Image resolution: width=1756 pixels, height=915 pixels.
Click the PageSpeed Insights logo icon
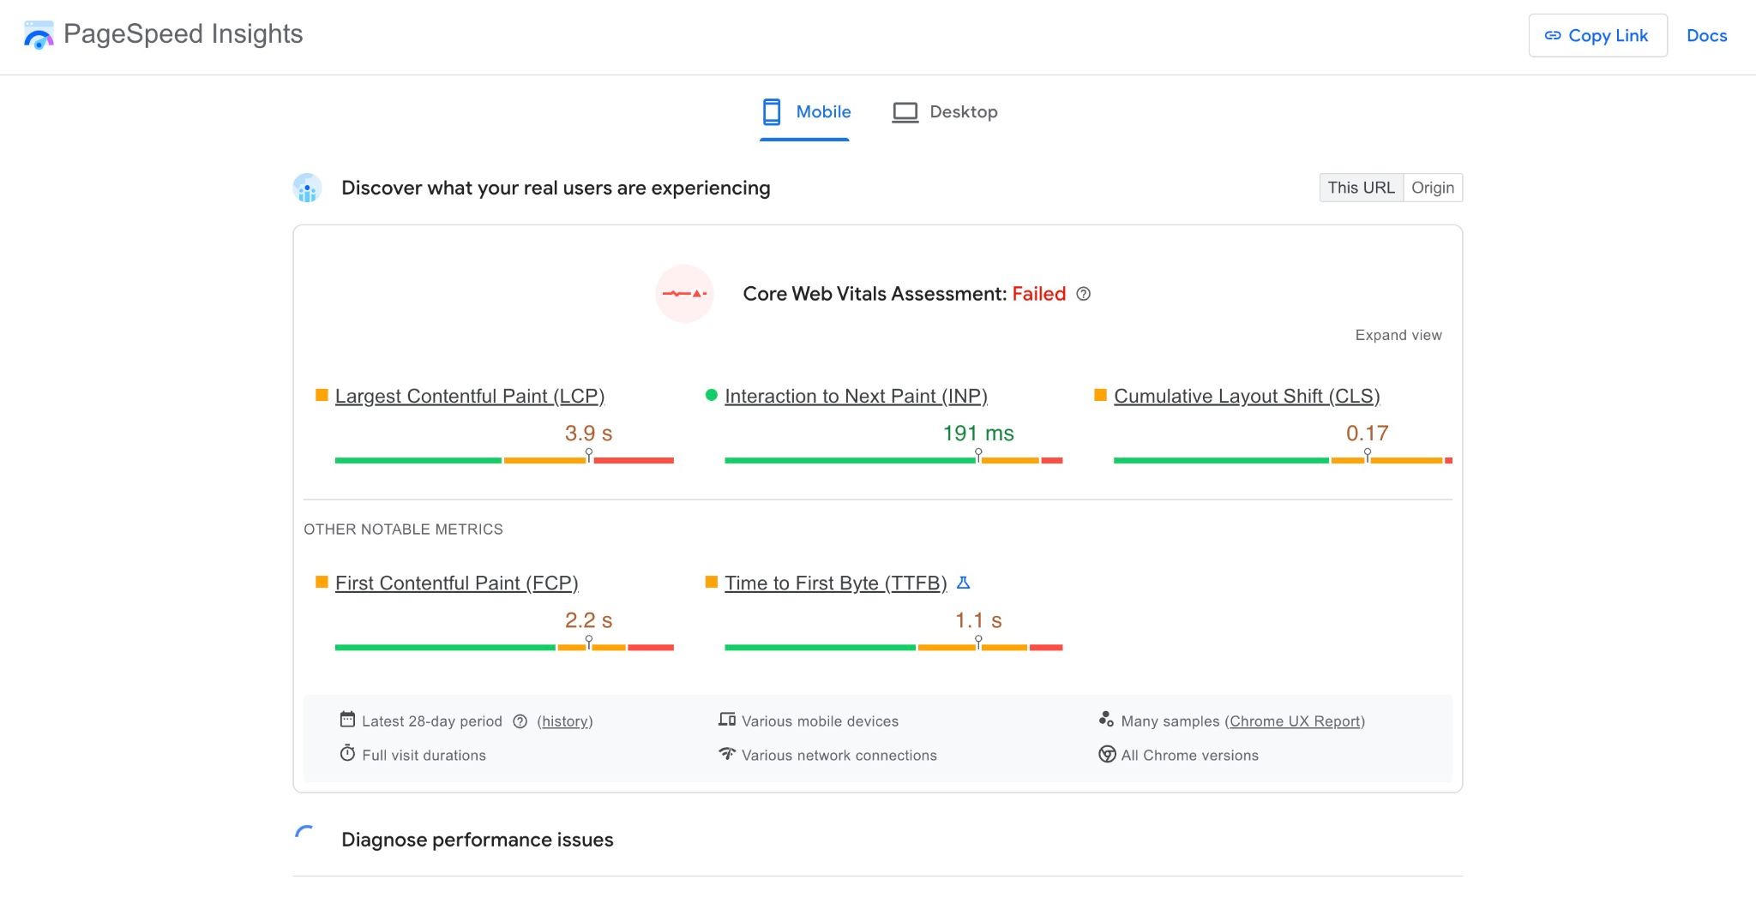39,35
